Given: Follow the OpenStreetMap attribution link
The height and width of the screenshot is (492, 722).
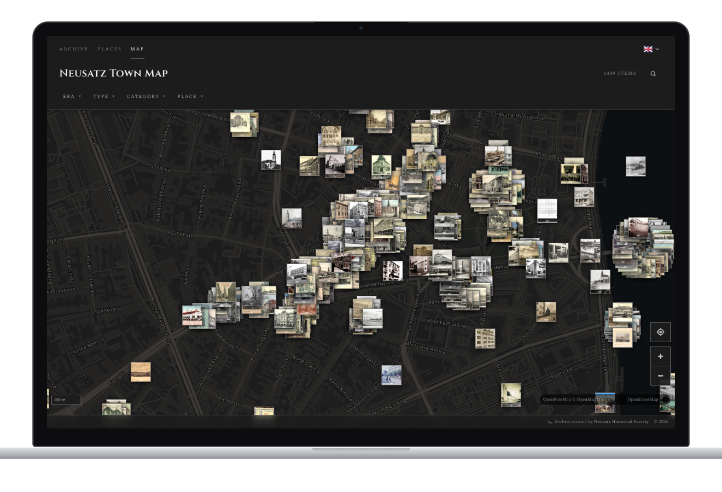Looking at the screenshot, I should [643, 400].
